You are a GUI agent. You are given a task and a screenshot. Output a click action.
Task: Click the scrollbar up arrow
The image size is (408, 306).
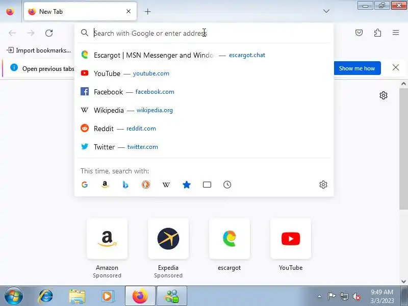pyautogui.click(x=403, y=84)
